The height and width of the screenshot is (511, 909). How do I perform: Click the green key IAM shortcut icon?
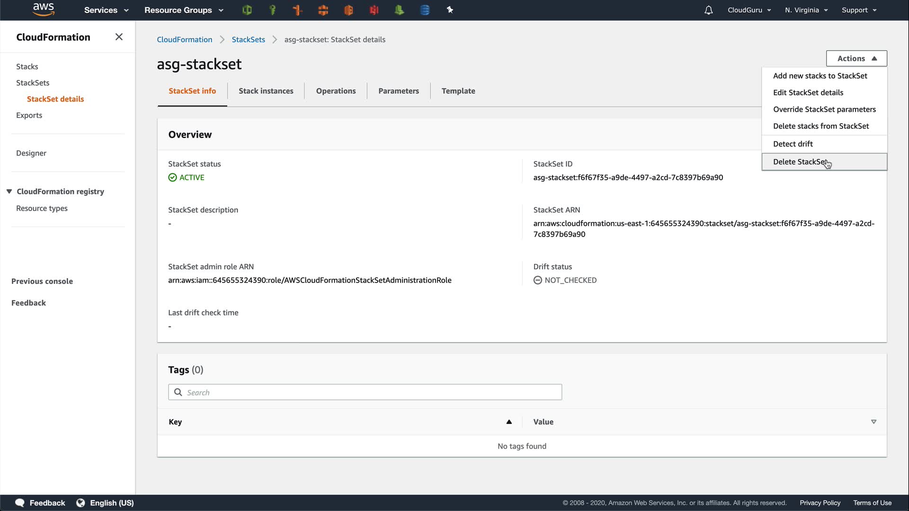point(272,10)
